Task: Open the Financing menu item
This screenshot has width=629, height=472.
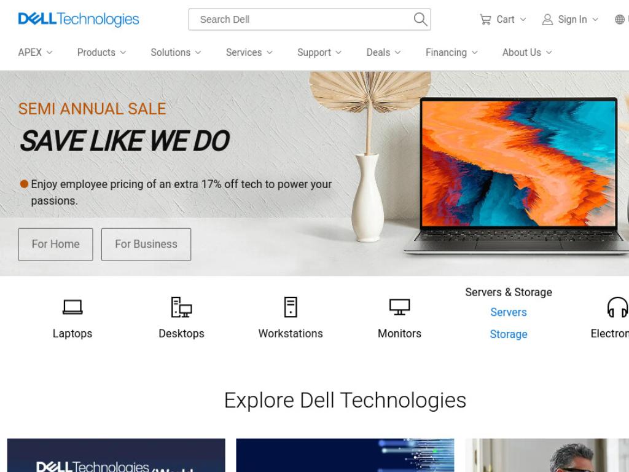Action: click(451, 53)
